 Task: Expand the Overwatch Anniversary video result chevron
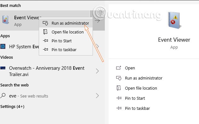(97, 71)
